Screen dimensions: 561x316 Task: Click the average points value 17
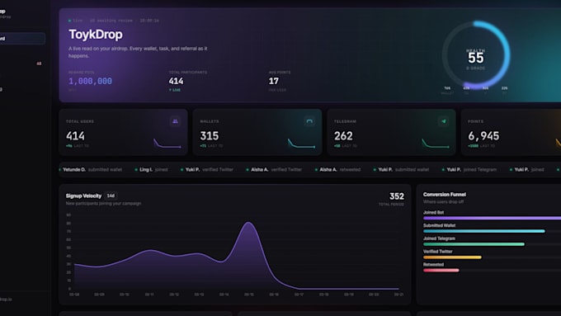[274, 81]
